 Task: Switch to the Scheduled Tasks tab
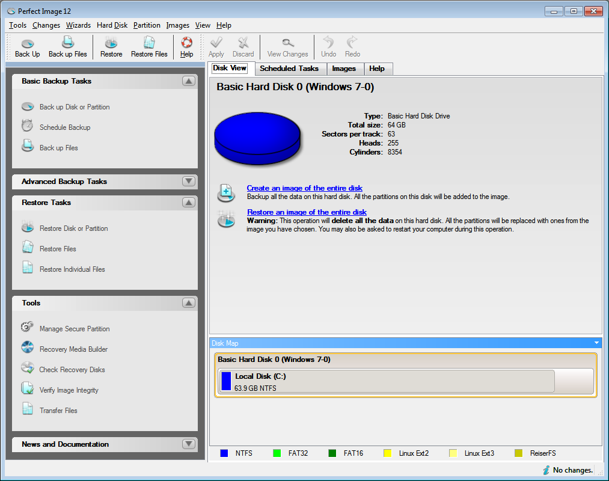pos(290,69)
